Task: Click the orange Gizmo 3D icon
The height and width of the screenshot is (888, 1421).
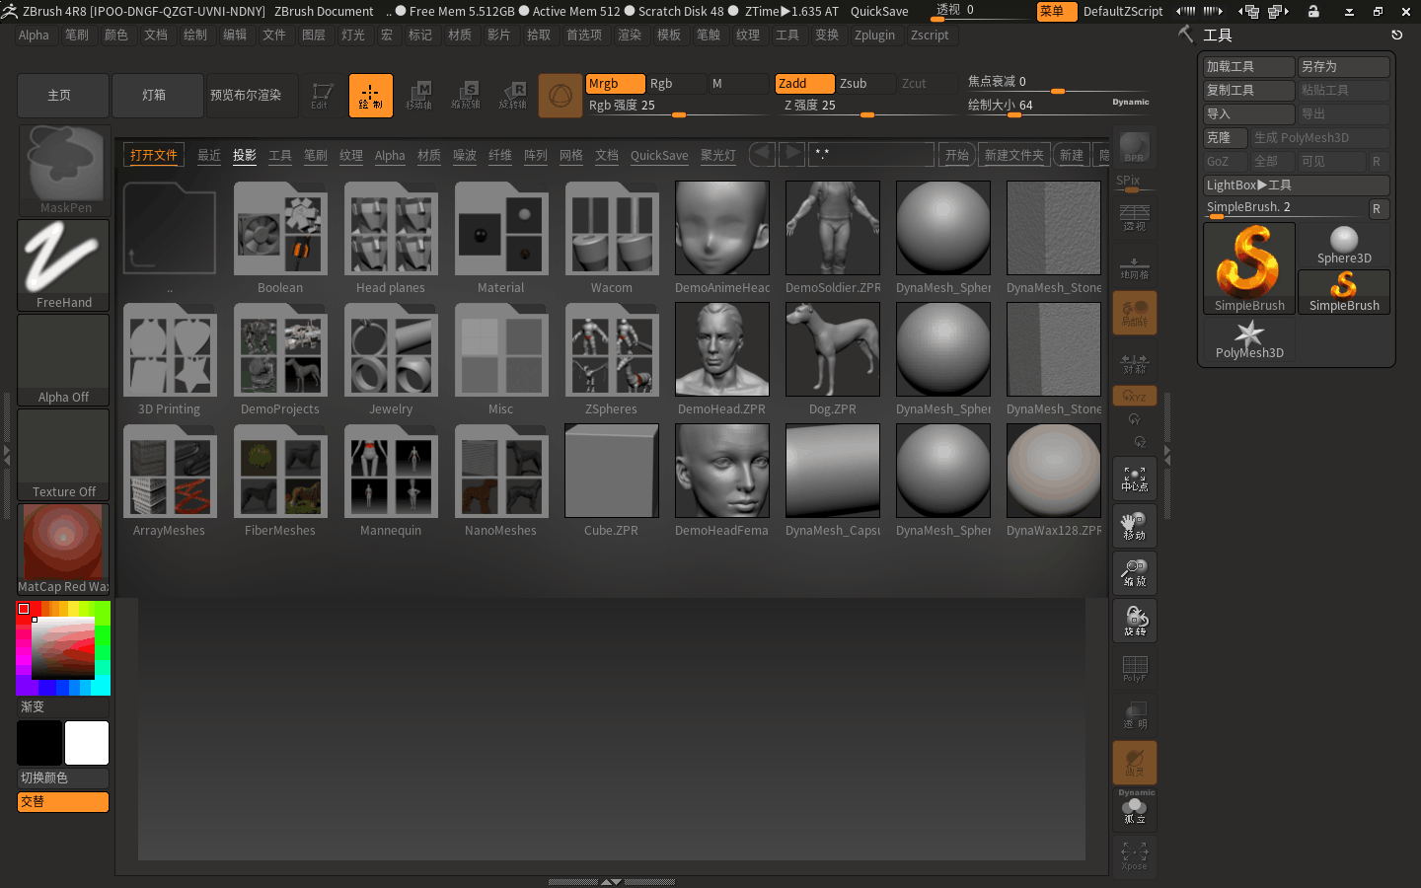Action: (x=561, y=96)
